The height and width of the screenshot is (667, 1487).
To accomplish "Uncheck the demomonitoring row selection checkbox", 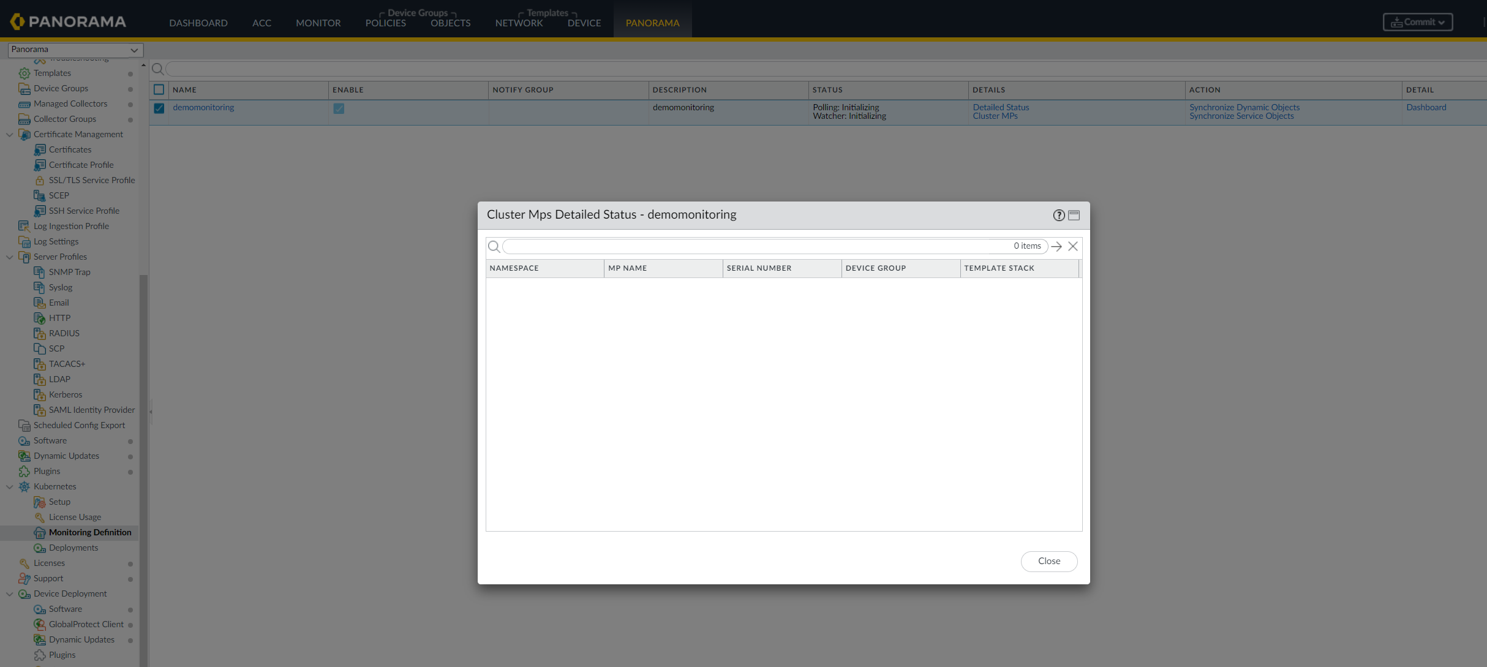I will tap(159, 108).
